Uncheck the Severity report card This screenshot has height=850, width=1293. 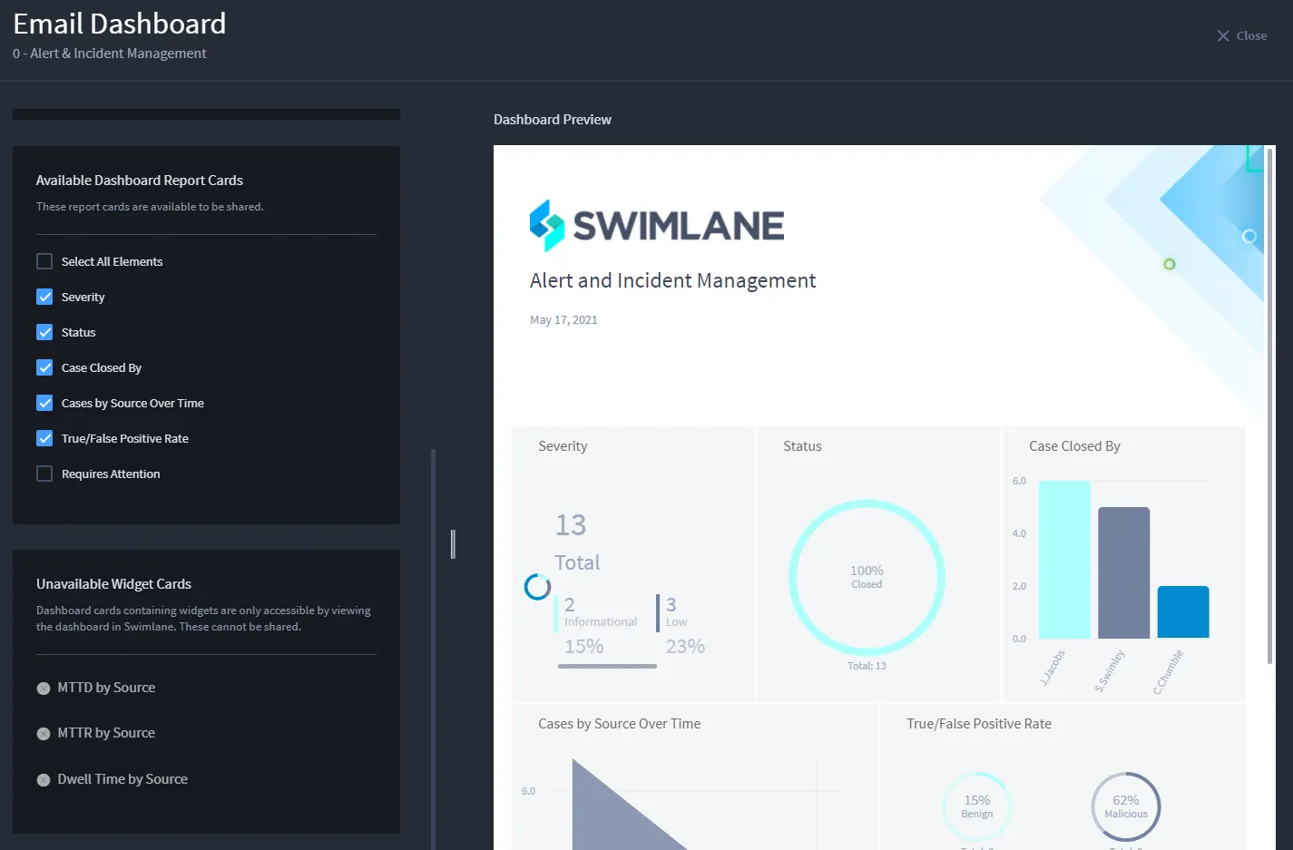[x=44, y=297]
